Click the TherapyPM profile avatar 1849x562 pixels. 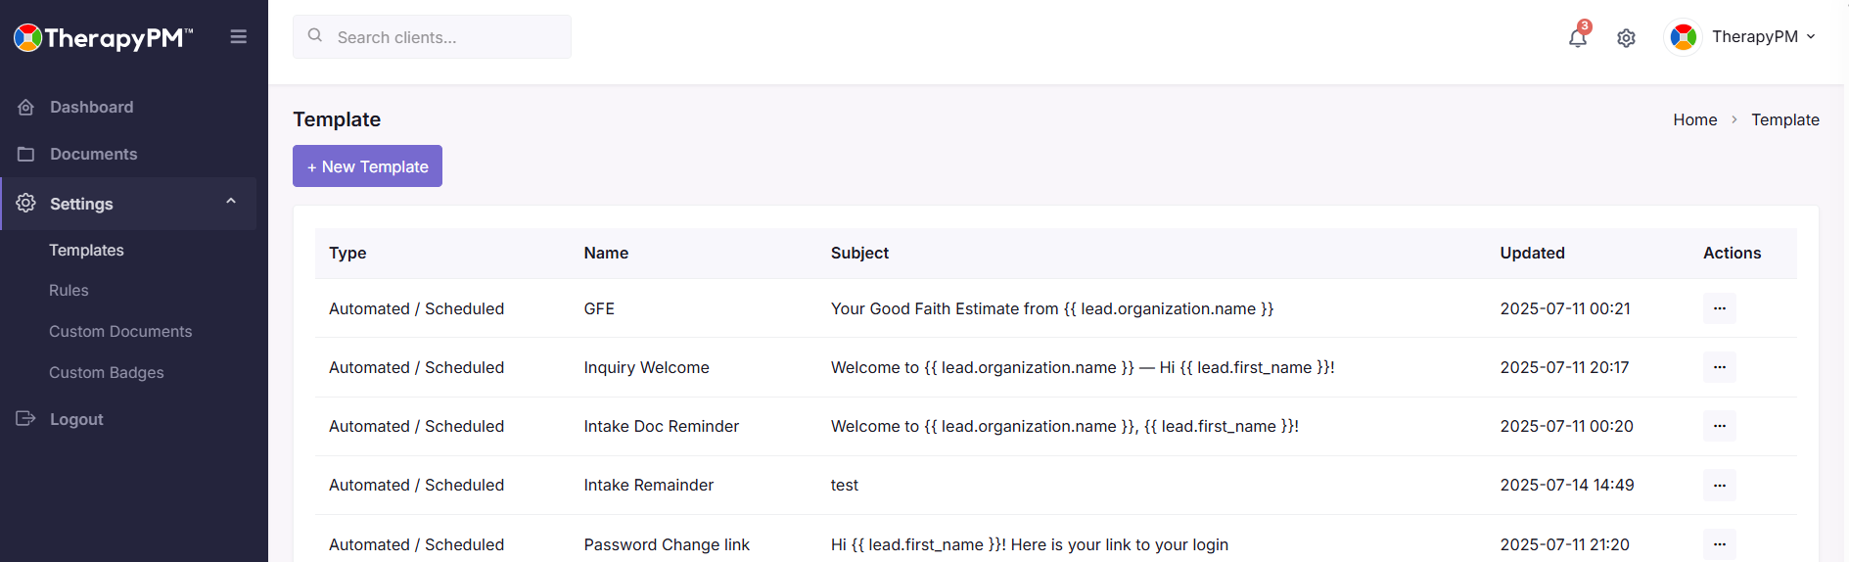(1683, 37)
